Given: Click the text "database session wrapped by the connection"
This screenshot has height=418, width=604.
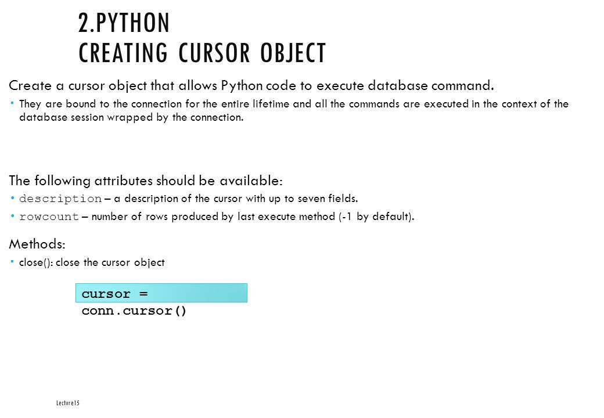Looking at the screenshot, I should click(x=131, y=117).
